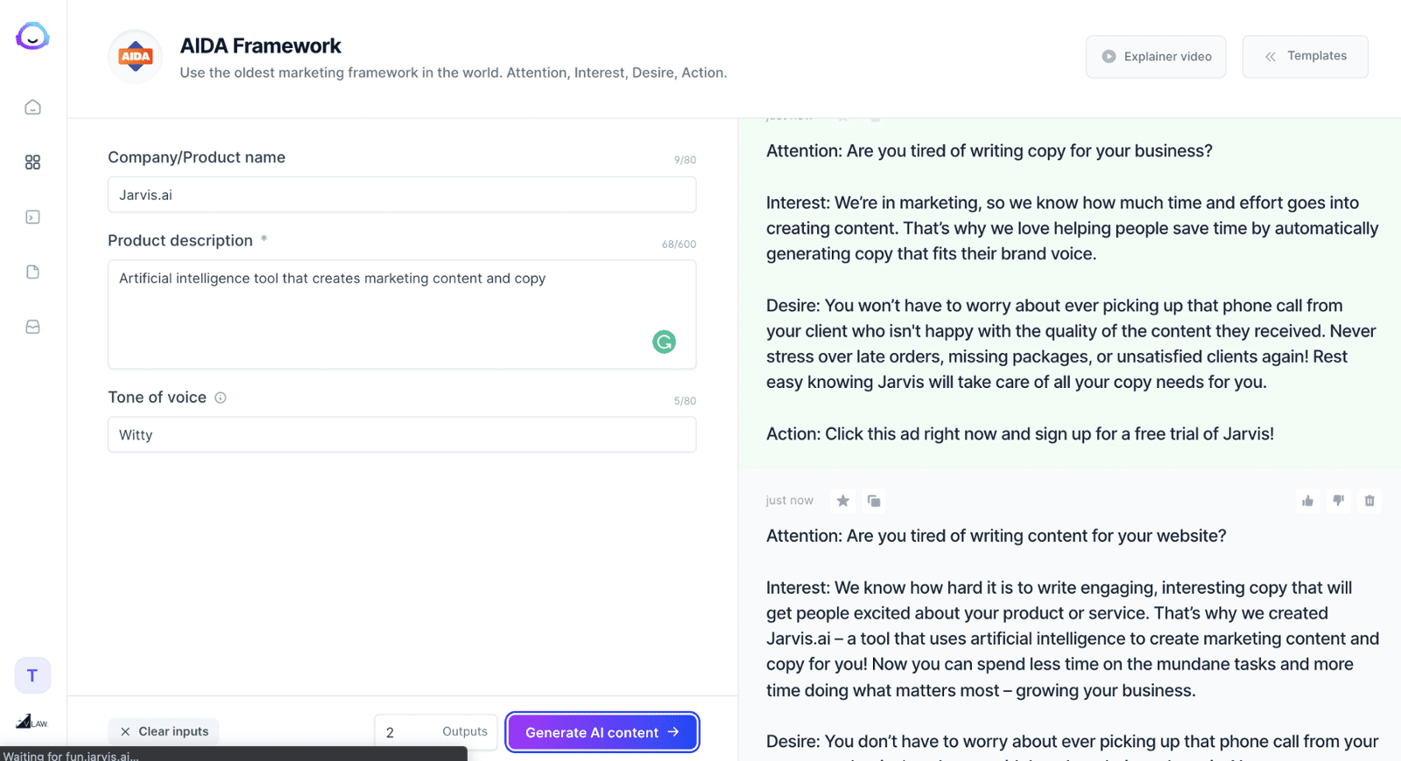Open the templates grid icon in sidebar
Screen dimensions: 1401x761
point(32,162)
